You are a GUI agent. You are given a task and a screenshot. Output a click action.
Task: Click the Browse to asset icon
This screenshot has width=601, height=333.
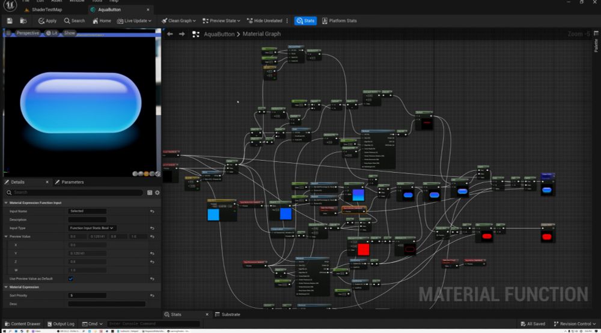(23, 20)
